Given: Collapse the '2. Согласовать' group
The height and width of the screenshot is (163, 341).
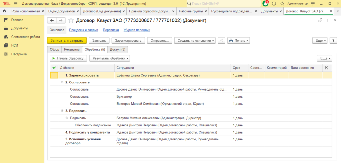Looking at the screenshot, I should (x=62, y=82).
